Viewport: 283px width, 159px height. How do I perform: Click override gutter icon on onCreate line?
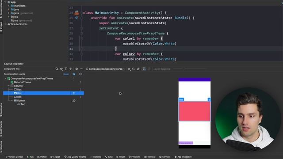(x=76, y=18)
